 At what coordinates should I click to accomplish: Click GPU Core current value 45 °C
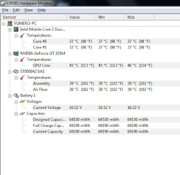click(81, 65)
